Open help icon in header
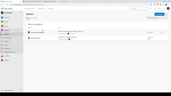The image size is (171, 96). 160,9
